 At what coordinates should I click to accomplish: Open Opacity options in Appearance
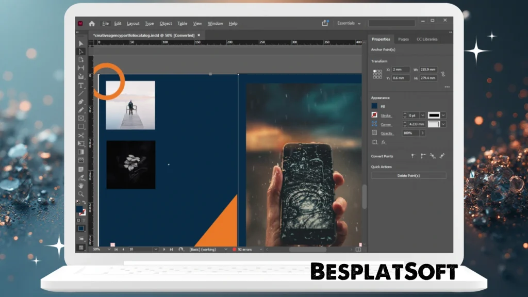pos(423,133)
